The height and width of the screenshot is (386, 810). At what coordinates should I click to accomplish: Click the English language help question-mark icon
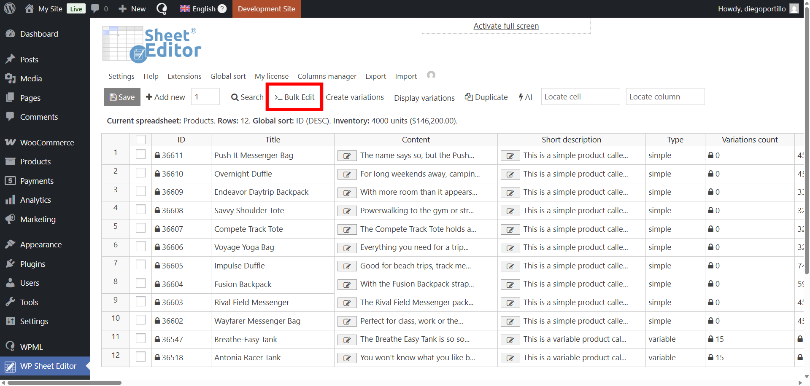(222, 9)
